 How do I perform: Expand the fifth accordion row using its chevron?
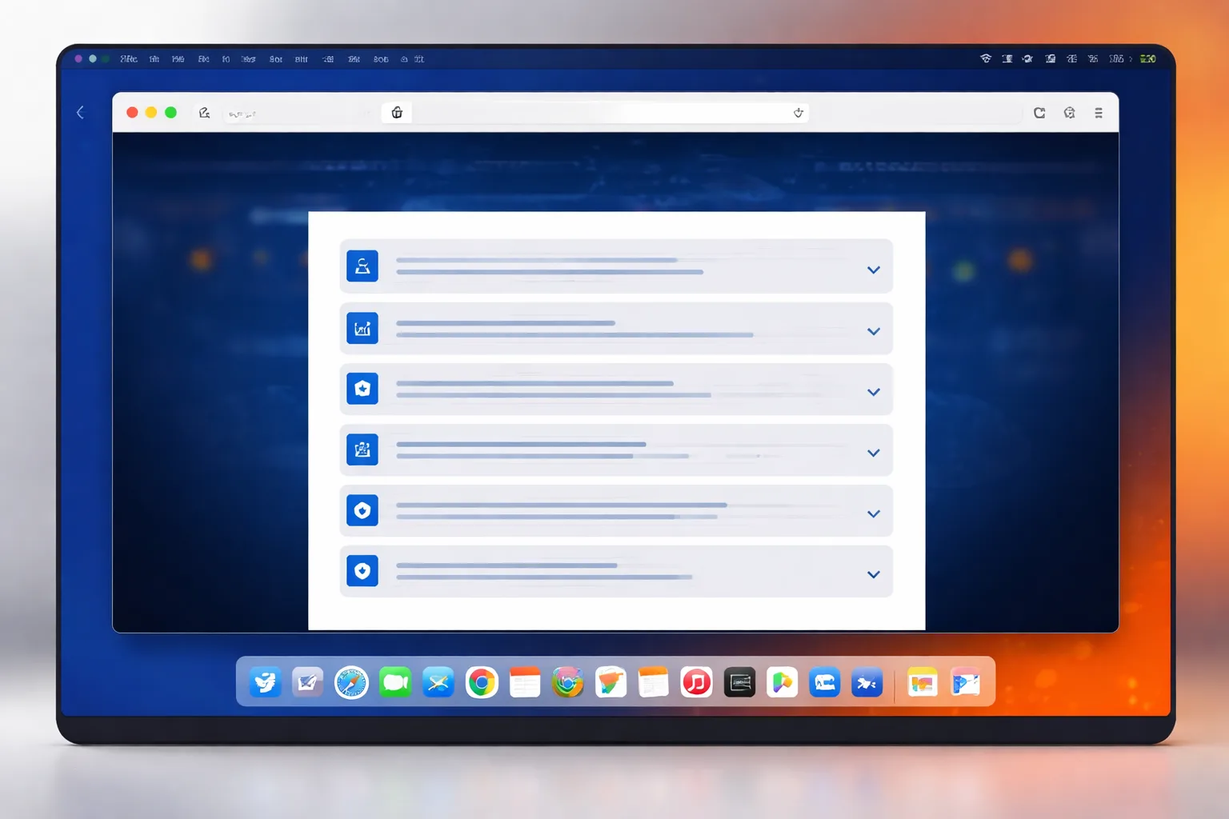coord(874,513)
